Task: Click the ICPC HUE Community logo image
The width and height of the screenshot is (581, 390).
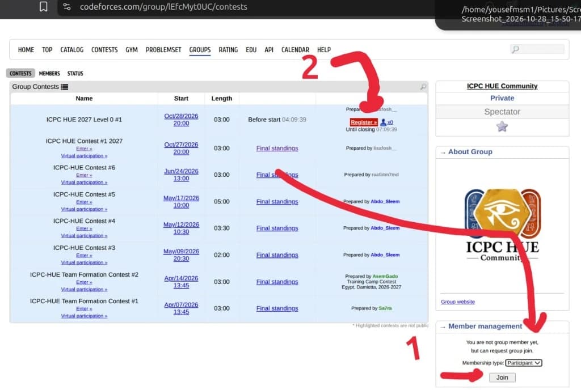Action: pos(503,226)
